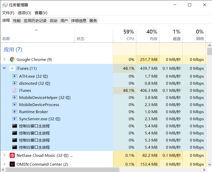Switch to the 性能 tab
Viewport: 212px width, 172px height.
coord(17,21)
